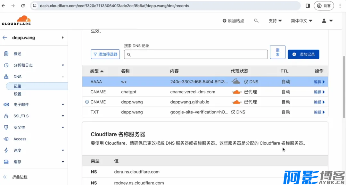Open browser three-dot menu

pyautogui.click(x=340, y=6)
